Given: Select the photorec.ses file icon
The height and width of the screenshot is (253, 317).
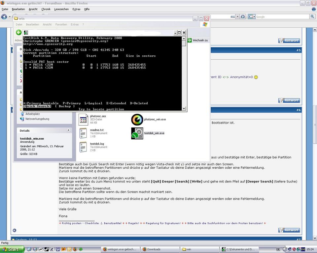Looking at the screenshot, I should click(x=83, y=120).
